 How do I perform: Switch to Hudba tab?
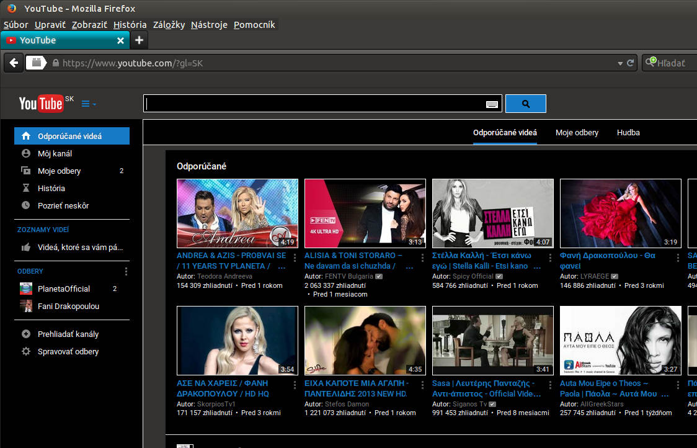(x=628, y=133)
